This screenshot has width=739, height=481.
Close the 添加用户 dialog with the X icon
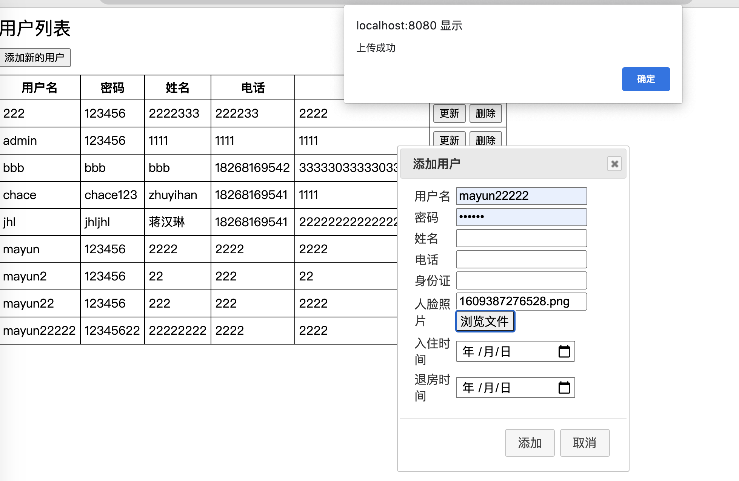[x=614, y=164]
